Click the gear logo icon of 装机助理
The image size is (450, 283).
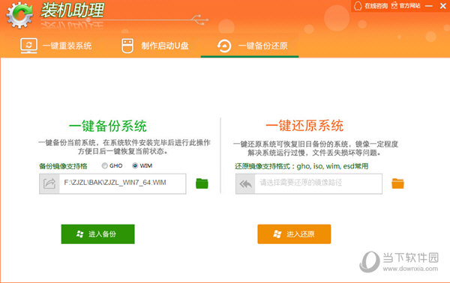point(19,15)
